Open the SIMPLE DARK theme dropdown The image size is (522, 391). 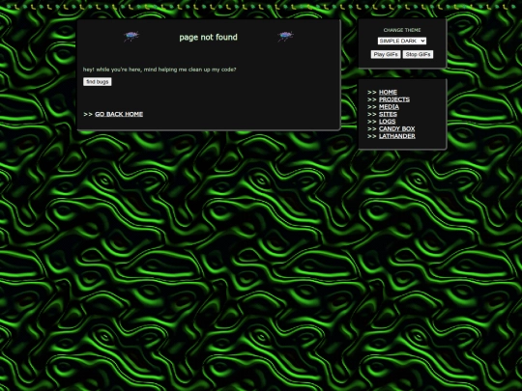402,41
